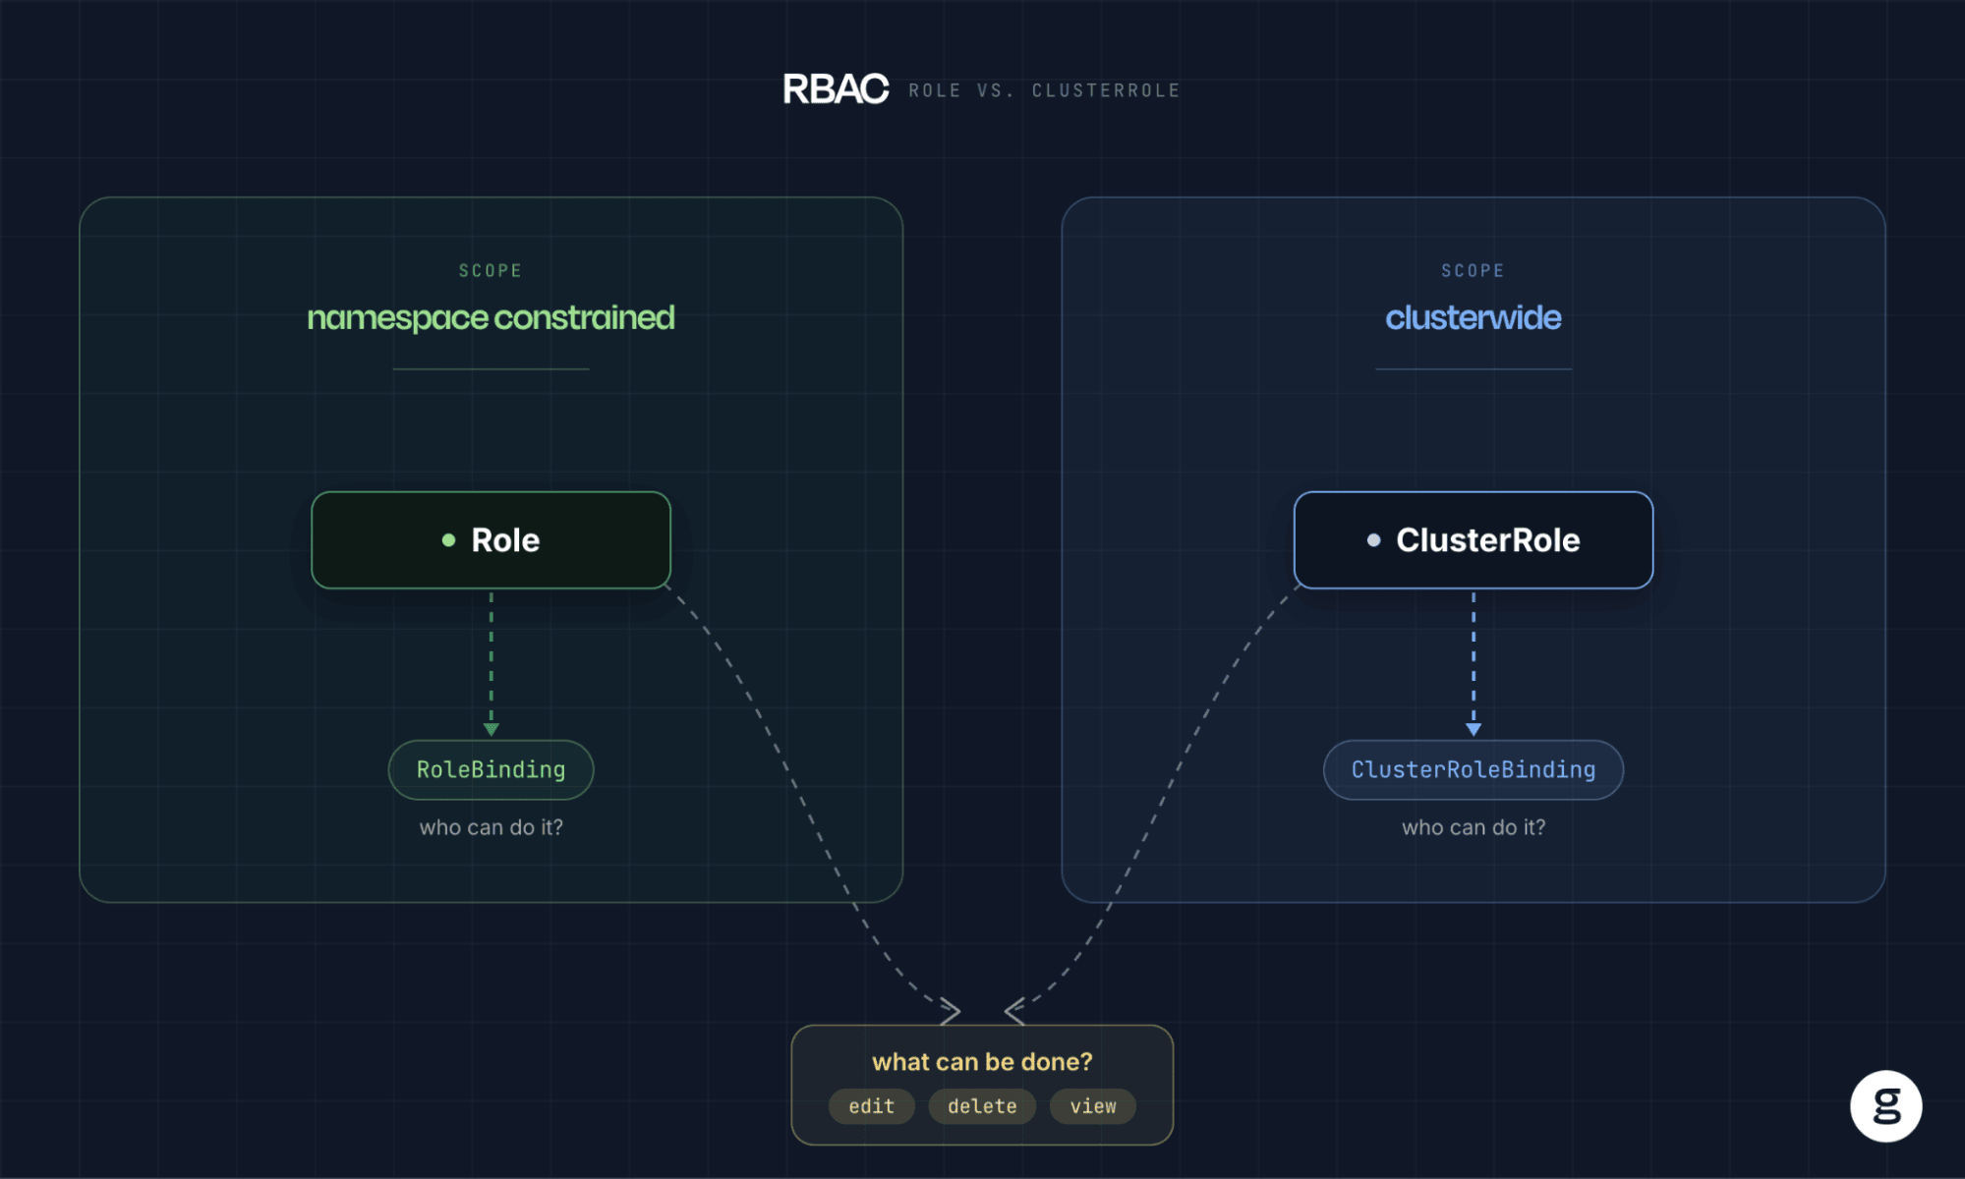The image size is (1965, 1179).
Task: Click the green dot in Role box
Action: click(448, 539)
